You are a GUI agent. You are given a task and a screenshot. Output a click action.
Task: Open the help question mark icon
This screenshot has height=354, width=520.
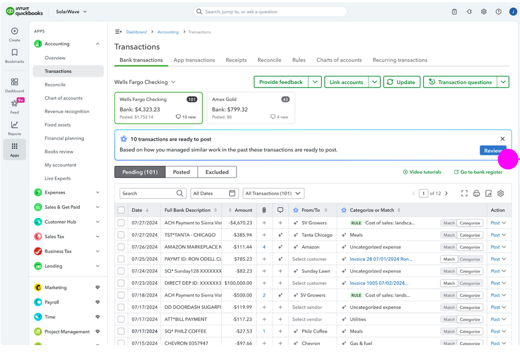[499, 11]
